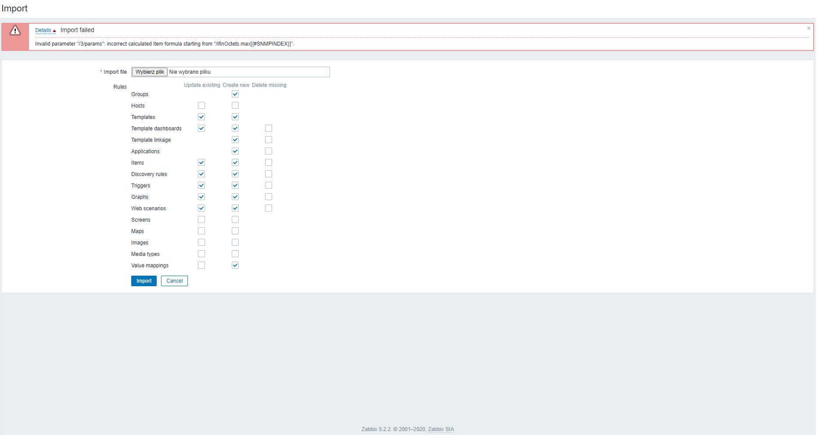Disable Create new for Web scenarios

(235, 208)
